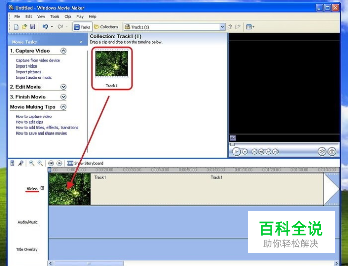This screenshot has height=266, width=348.
Task: Open How to edit clips tip
Action: (29, 122)
